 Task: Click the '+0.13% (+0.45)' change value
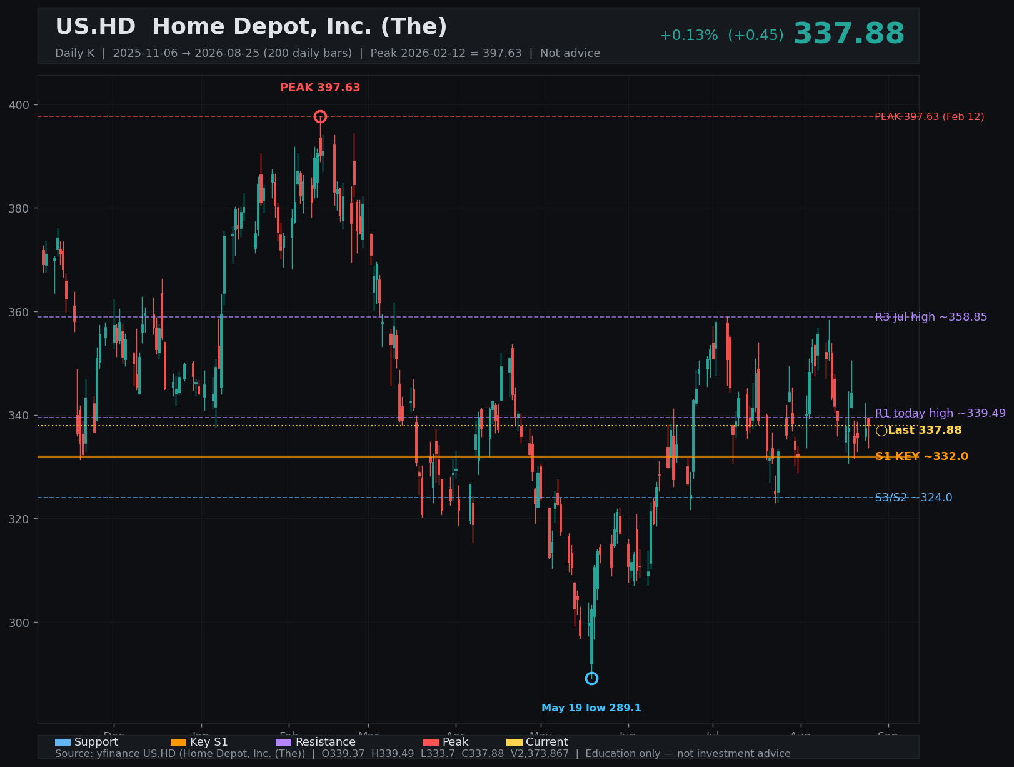click(x=721, y=36)
